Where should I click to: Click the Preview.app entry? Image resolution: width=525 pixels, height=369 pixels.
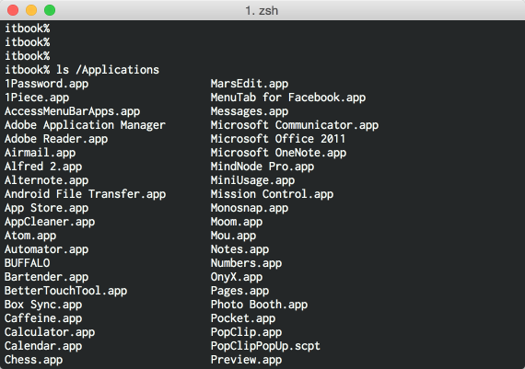pos(246,360)
